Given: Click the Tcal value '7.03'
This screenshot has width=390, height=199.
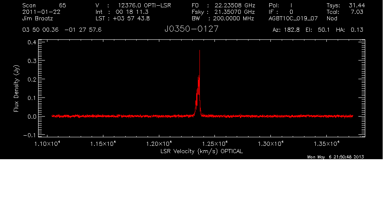Looking at the screenshot, I should click(357, 12).
